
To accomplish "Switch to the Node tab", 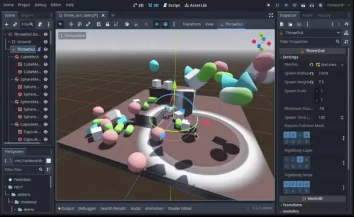I will pos(307,15).
